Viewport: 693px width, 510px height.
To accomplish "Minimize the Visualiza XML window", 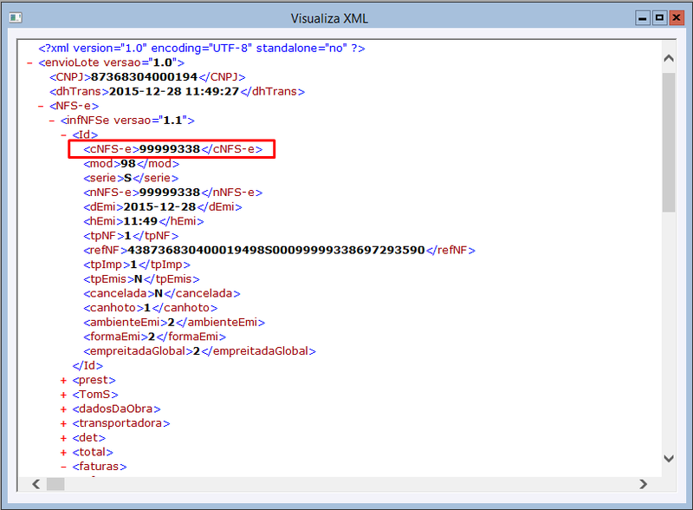I will 643,18.
